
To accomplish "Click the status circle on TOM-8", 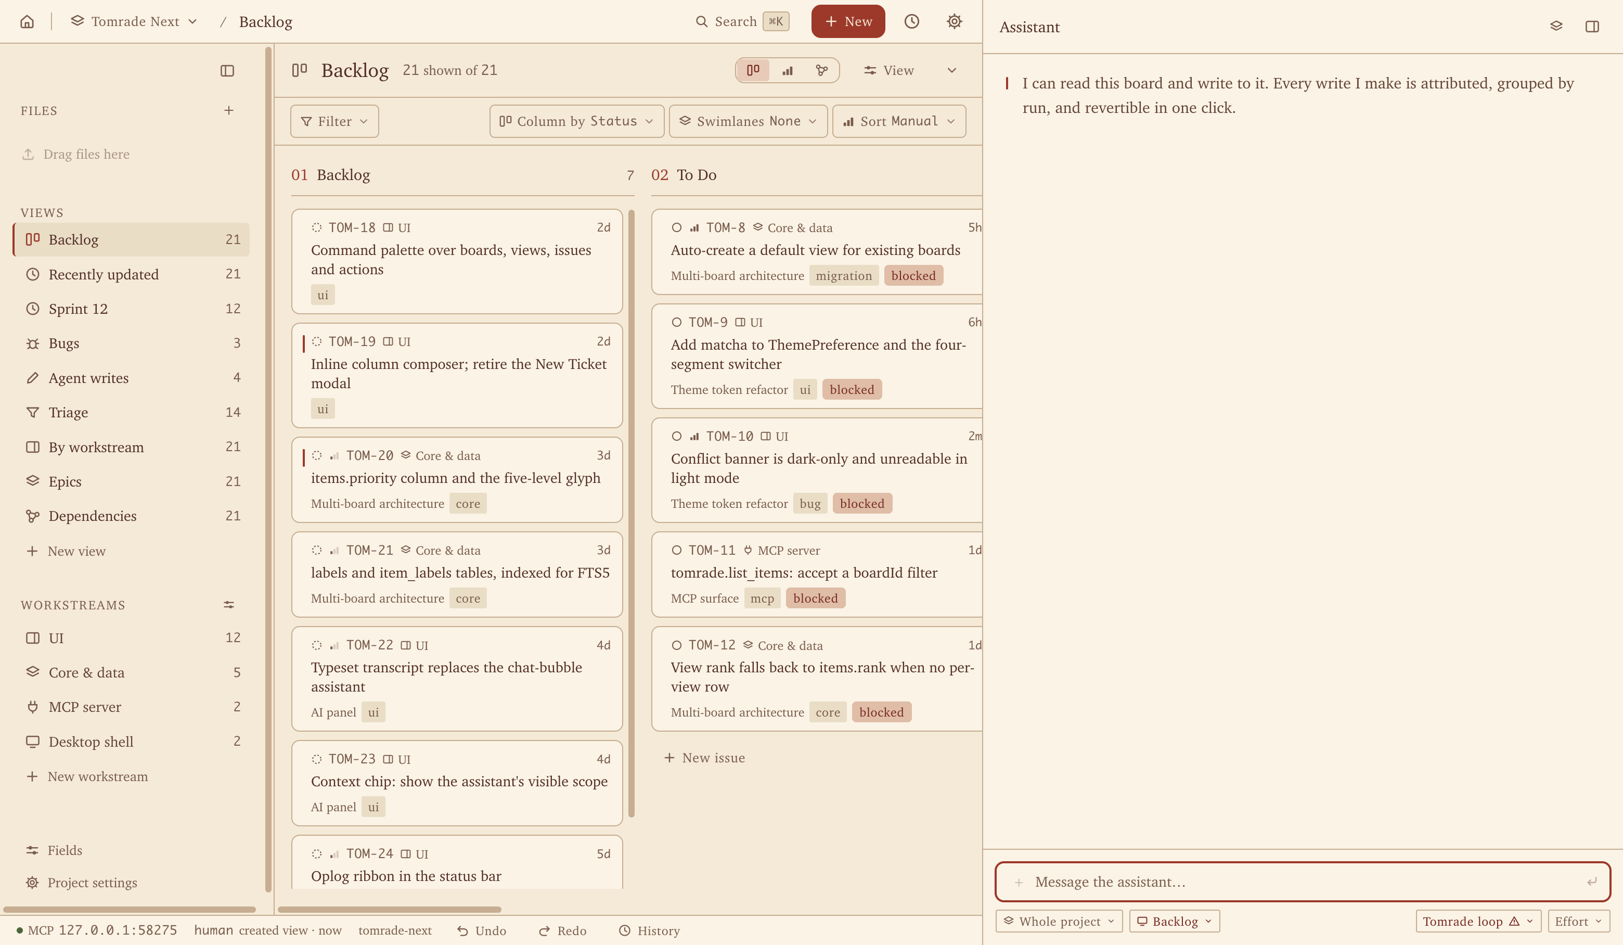I will coord(676,227).
